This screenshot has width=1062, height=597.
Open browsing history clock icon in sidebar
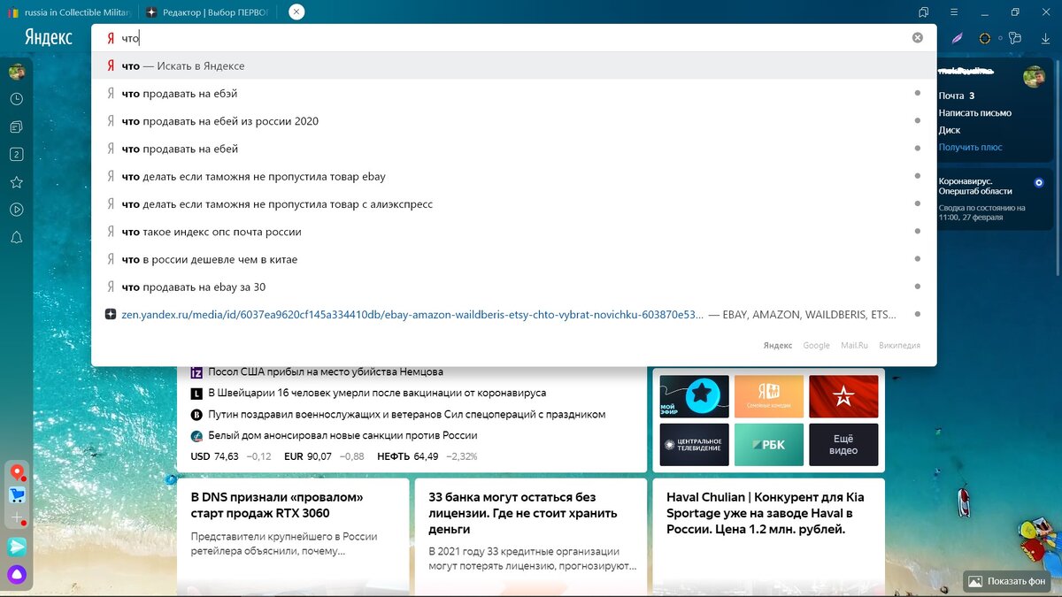pyautogui.click(x=16, y=99)
